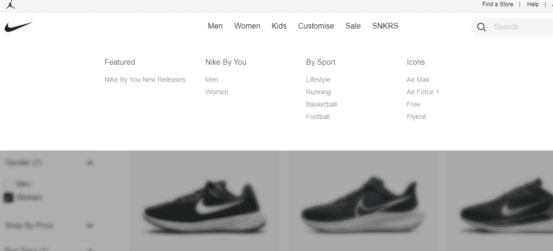Uncheck the Women gender checkbox

coord(9,198)
